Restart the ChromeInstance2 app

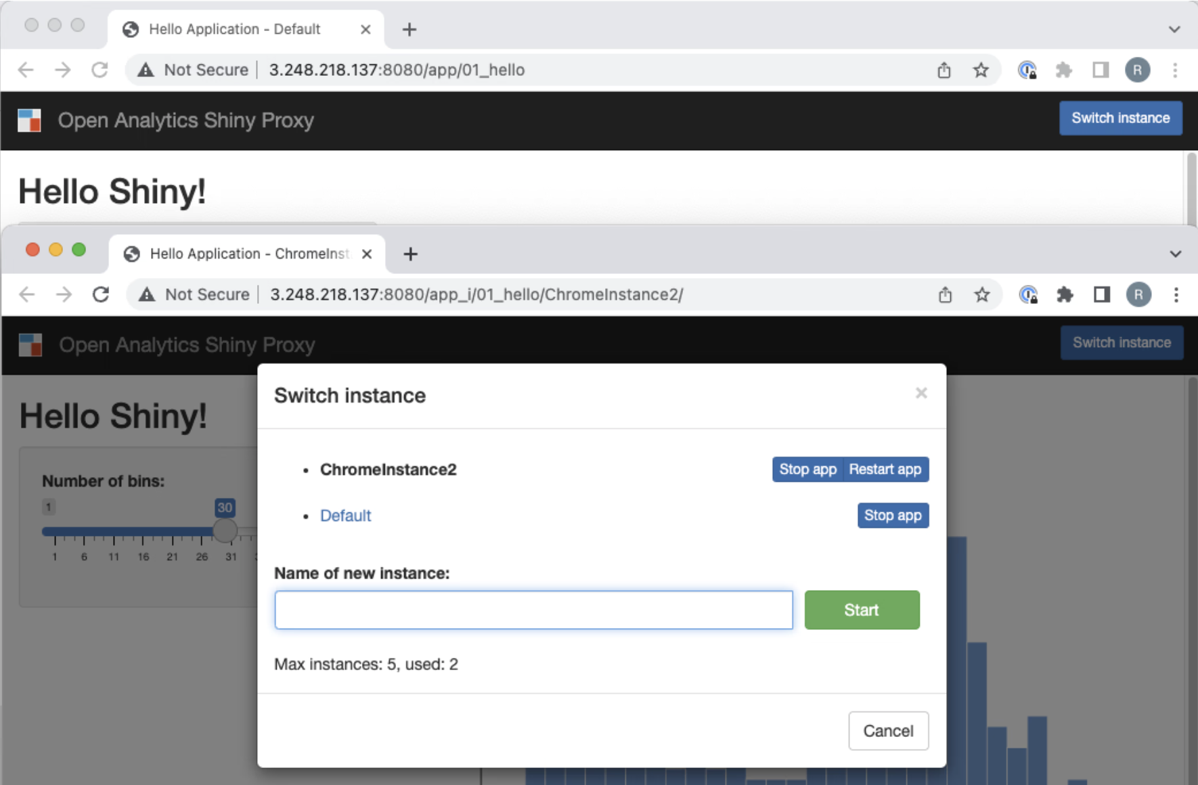pos(885,469)
